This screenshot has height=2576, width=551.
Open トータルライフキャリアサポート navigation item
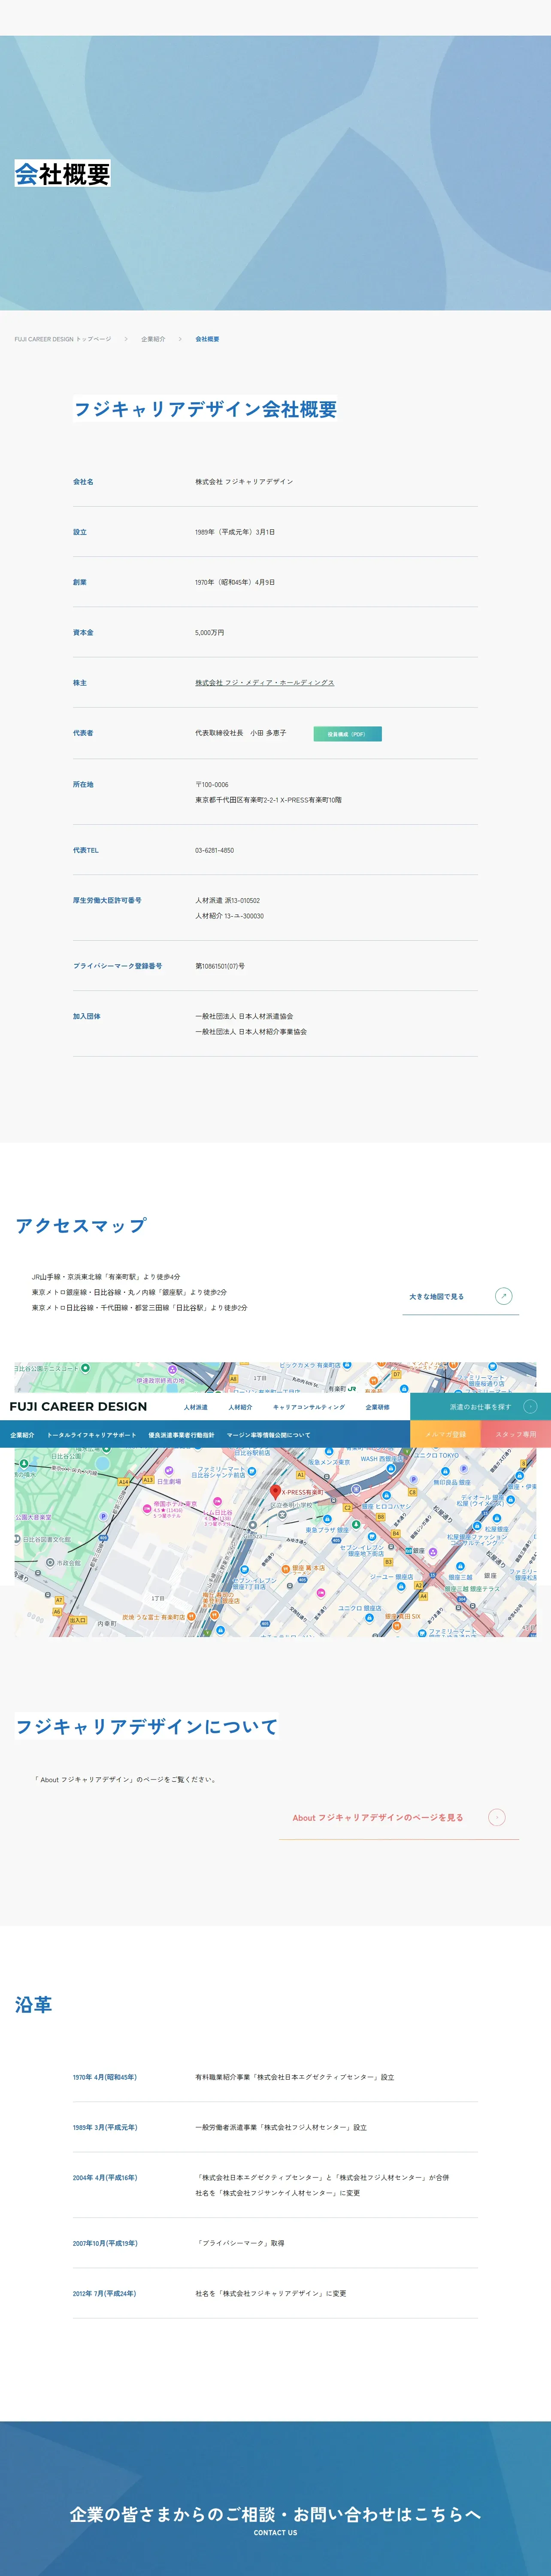click(91, 1435)
